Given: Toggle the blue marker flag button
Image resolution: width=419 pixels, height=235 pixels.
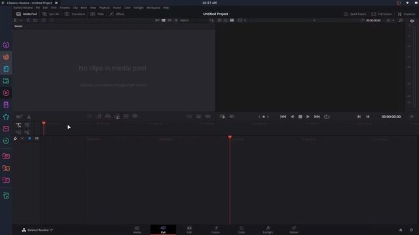Looking at the screenshot, I should coord(29,138).
